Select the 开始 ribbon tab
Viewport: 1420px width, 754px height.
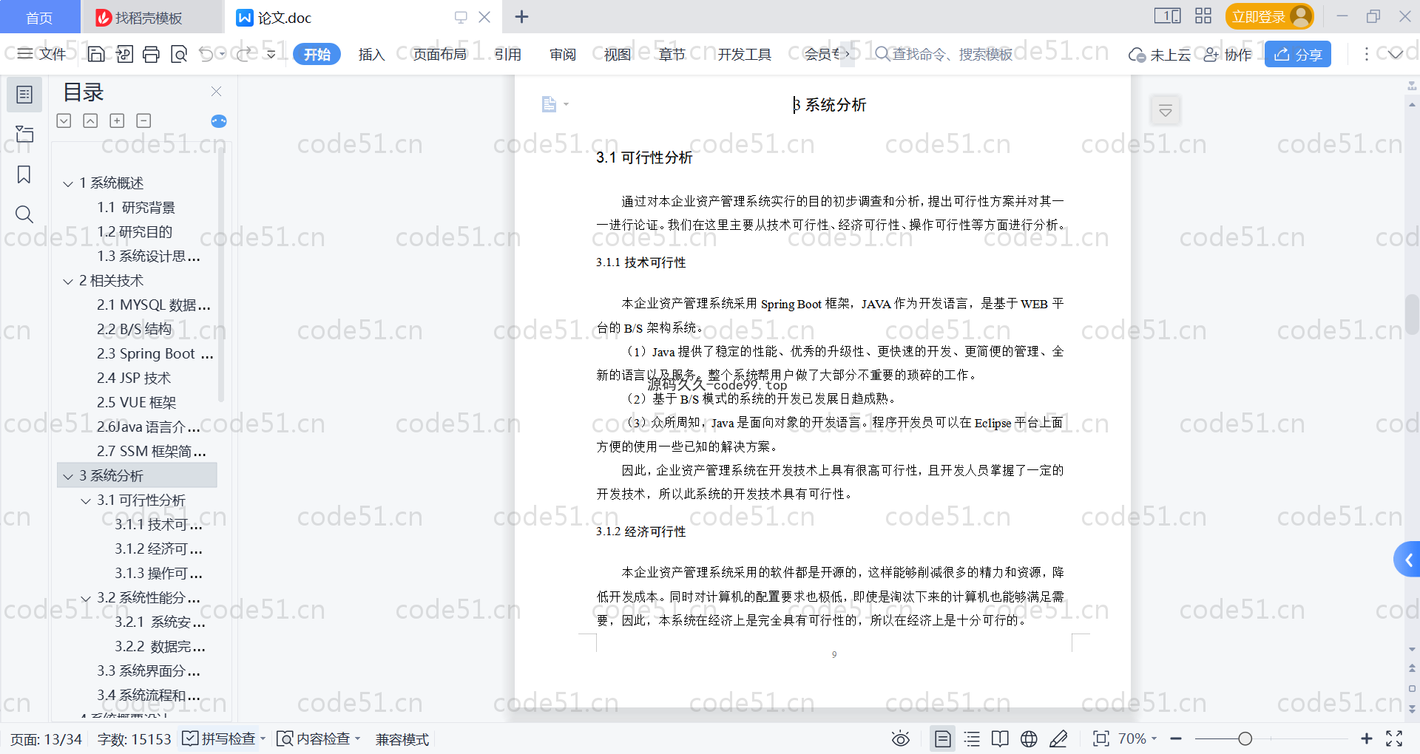pyautogui.click(x=317, y=54)
